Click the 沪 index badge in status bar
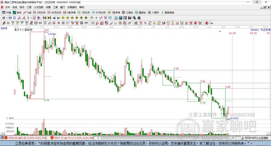This screenshot has height=146, width=271. [x=6, y=138]
